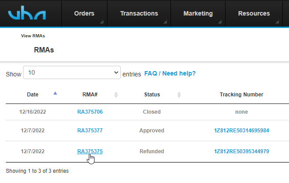Open tracking number 1Z812RE50314695984

coord(241,131)
